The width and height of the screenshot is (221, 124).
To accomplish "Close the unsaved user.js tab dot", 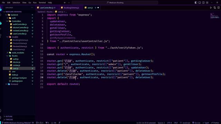I will 98,8.
